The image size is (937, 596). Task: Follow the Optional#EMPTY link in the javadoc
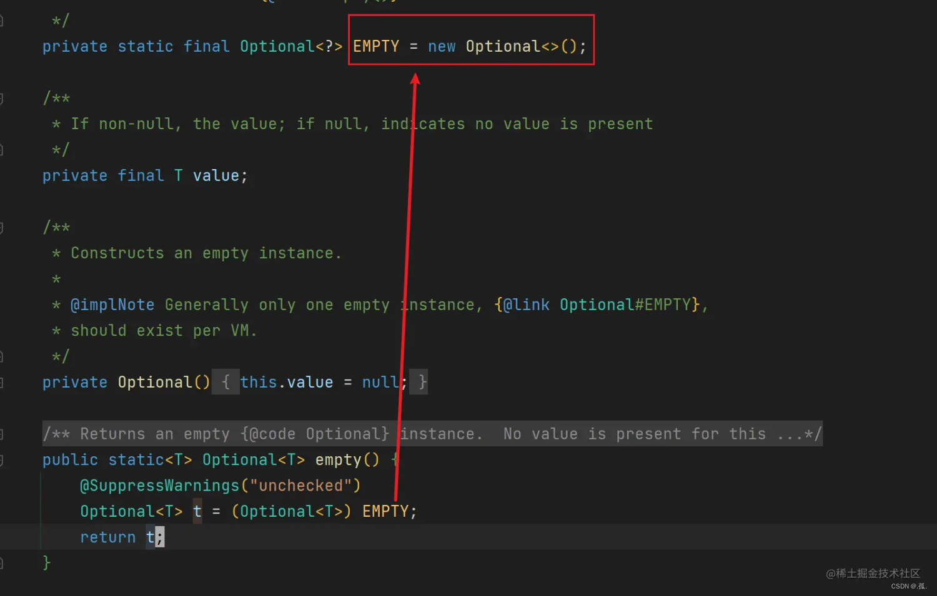click(x=629, y=305)
